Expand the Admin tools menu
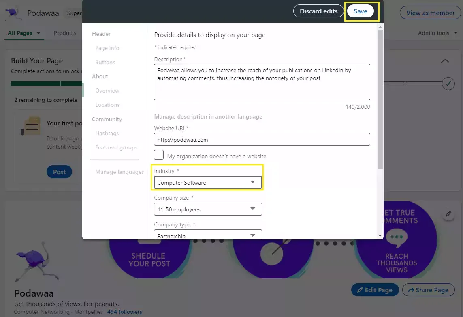 437,33
